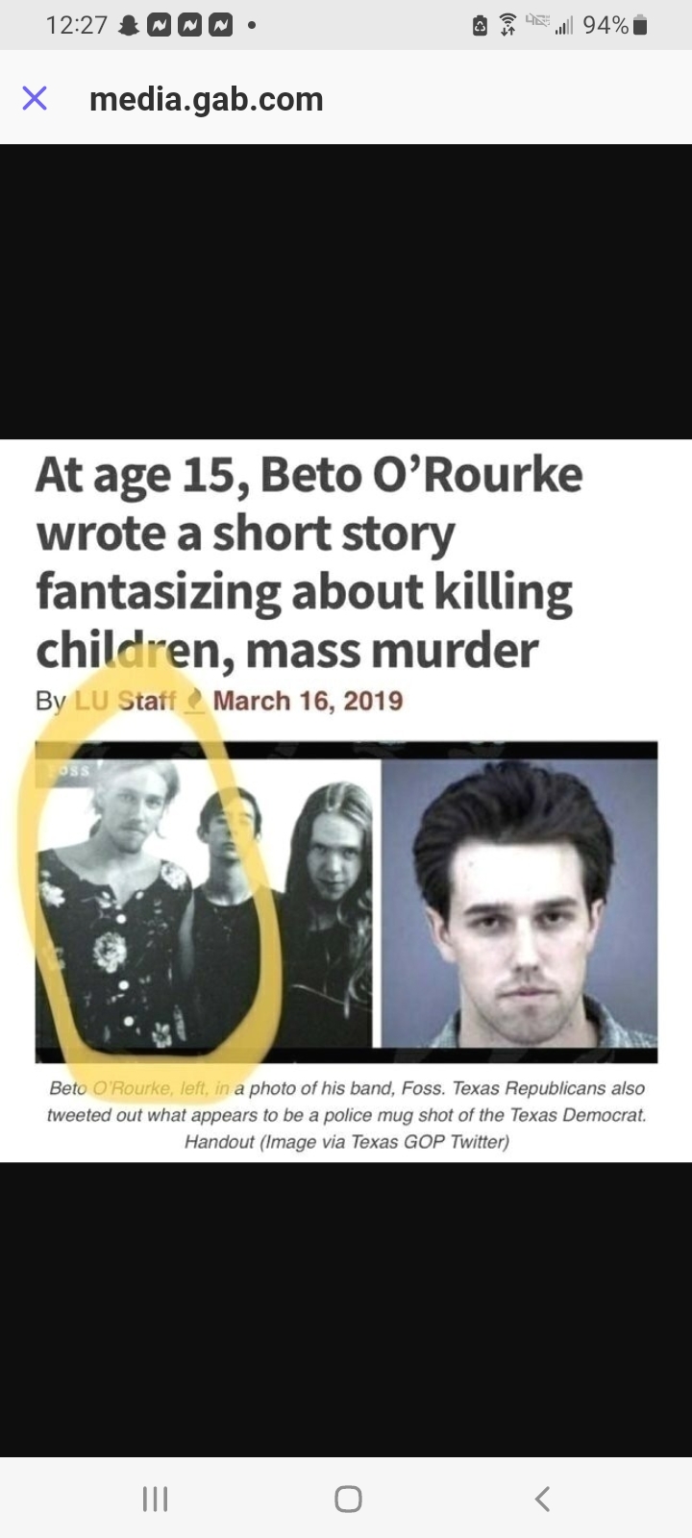Tap the media.gab.com address text
The image size is (692, 1538).
pos(207,99)
